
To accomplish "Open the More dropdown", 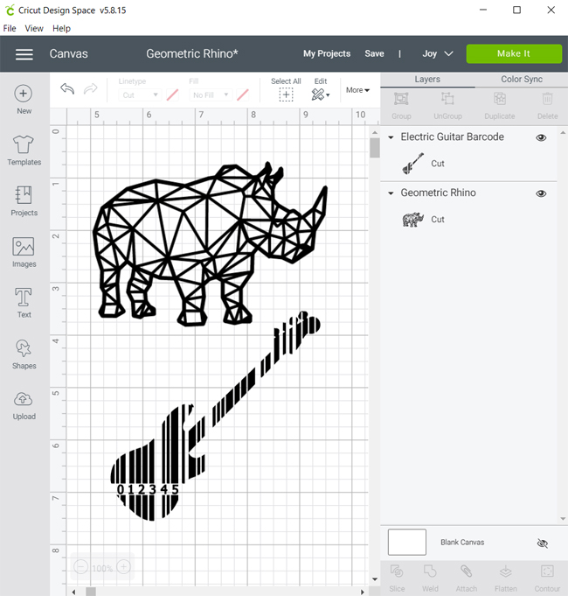I will [357, 90].
